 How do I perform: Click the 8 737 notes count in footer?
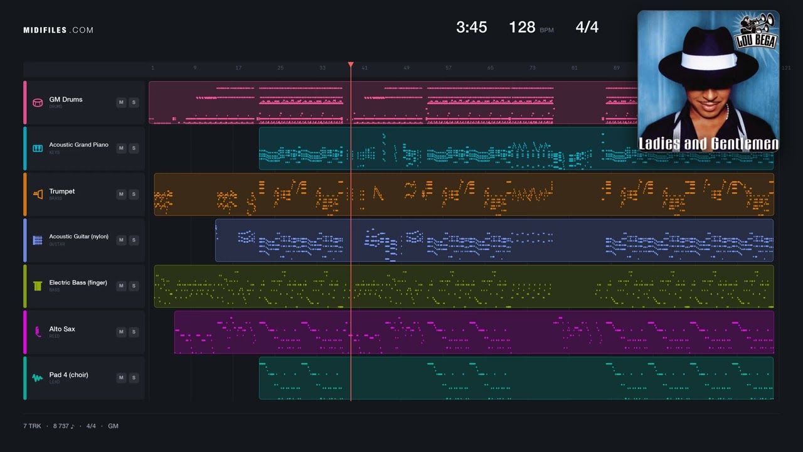click(63, 426)
